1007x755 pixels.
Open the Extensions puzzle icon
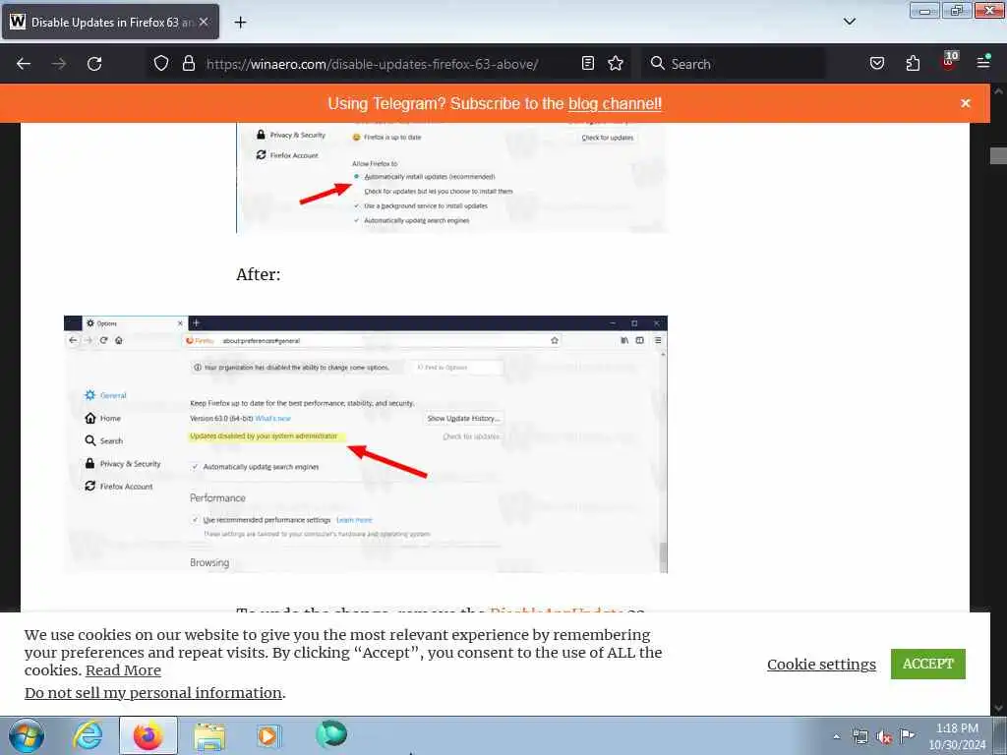tap(913, 63)
